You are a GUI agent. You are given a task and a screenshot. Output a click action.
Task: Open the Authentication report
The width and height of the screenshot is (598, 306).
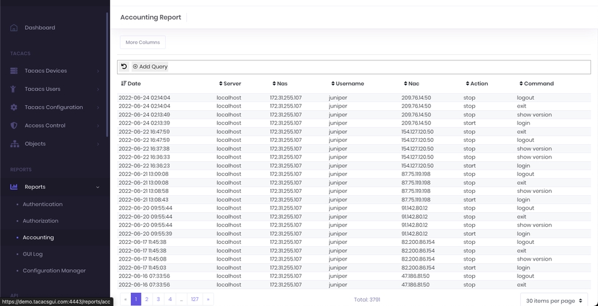[42, 205]
